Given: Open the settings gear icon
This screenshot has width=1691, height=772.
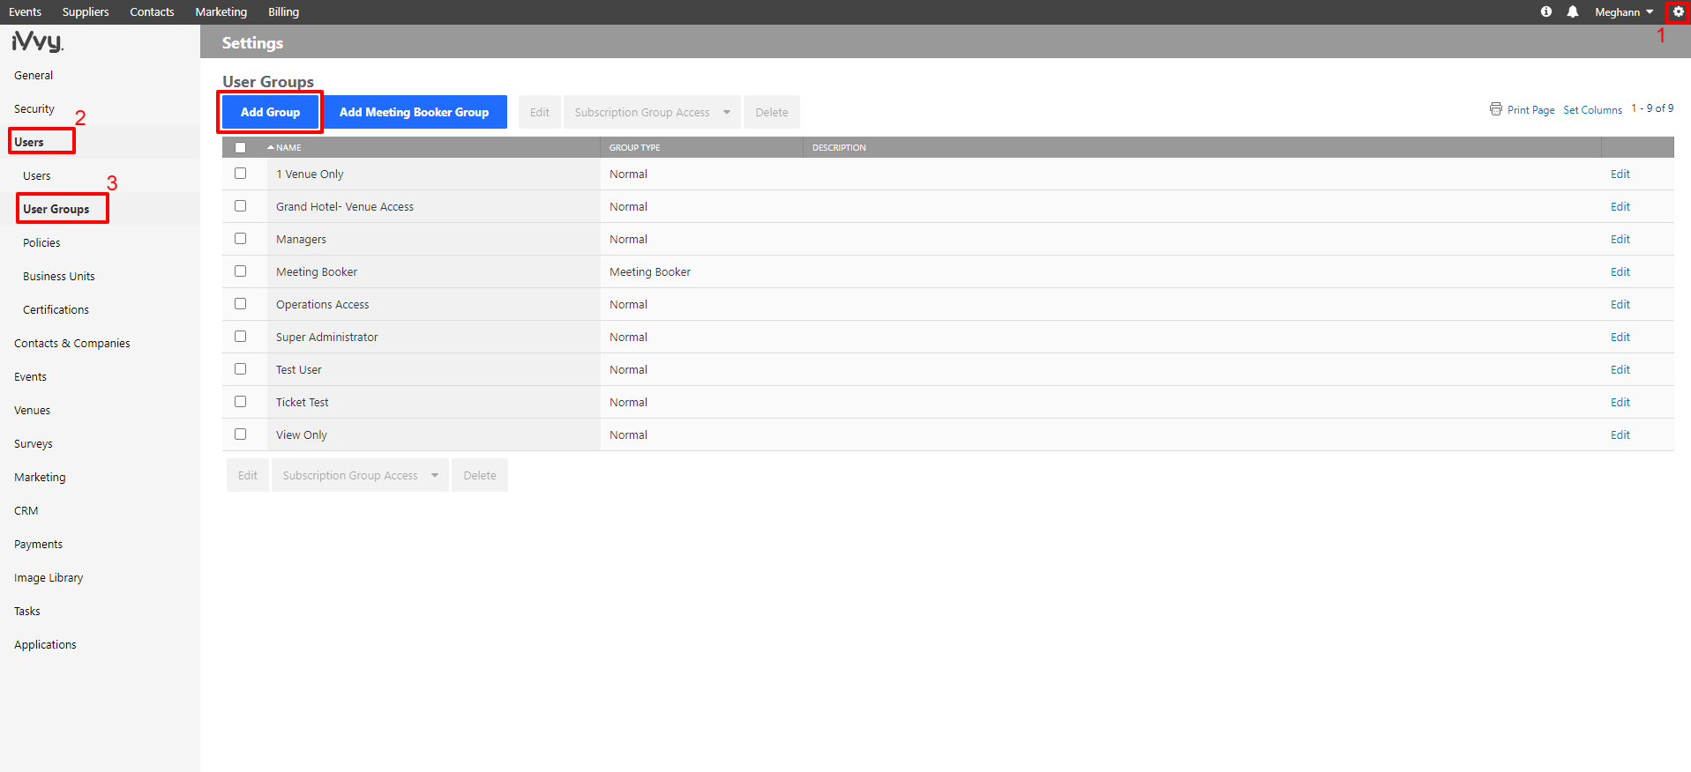Looking at the screenshot, I should pyautogui.click(x=1678, y=11).
